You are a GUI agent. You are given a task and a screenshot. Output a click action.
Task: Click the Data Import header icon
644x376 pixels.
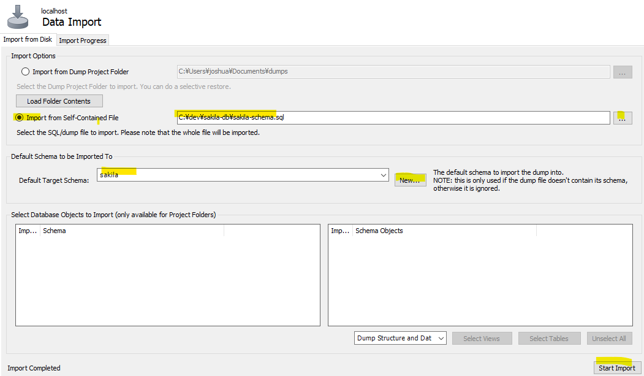17,16
